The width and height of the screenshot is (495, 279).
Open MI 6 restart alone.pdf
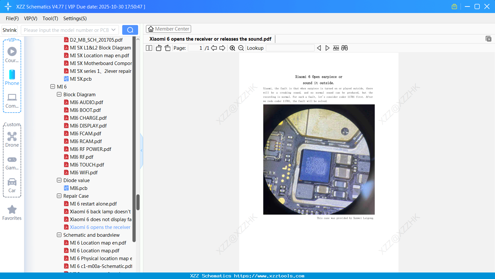point(93,204)
